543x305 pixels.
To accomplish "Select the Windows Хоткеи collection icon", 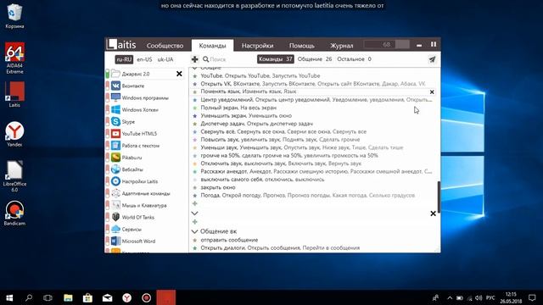I will tap(115, 109).
